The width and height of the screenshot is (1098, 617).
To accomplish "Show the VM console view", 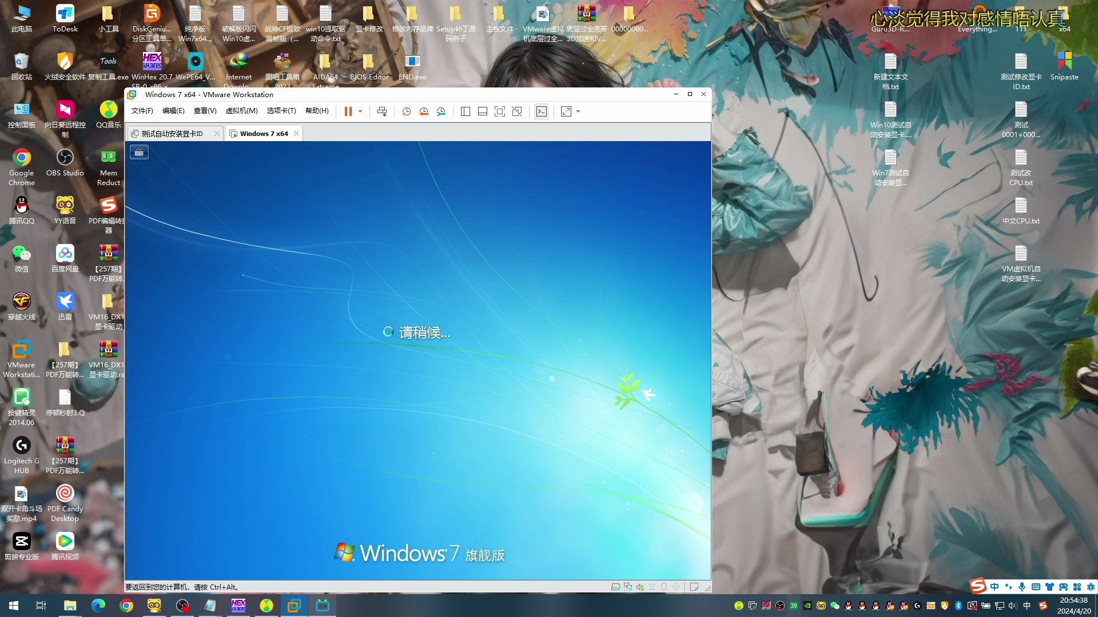I will (542, 111).
